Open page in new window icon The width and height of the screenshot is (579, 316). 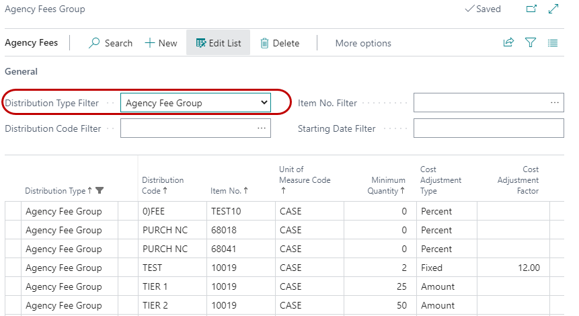[x=531, y=9]
